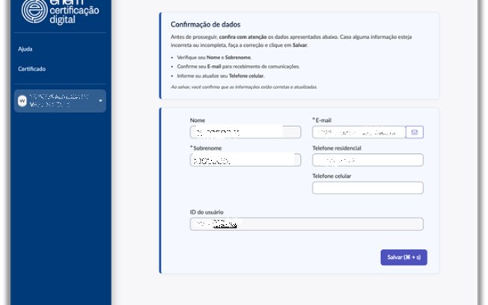
Task: Expand the user account dropdown arrow
Action: pyautogui.click(x=100, y=101)
